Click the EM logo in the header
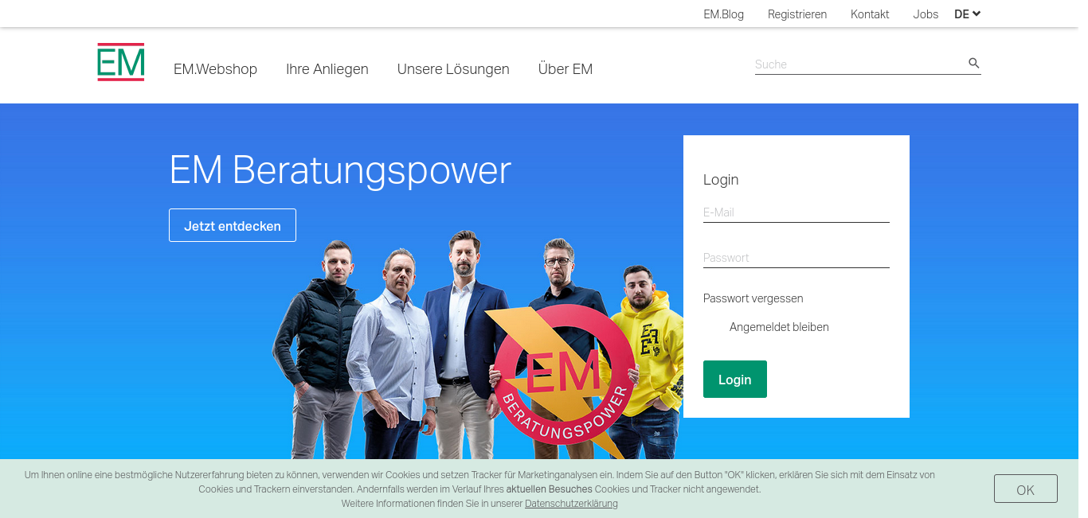This screenshot has height=518, width=1088. coord(121,62)
